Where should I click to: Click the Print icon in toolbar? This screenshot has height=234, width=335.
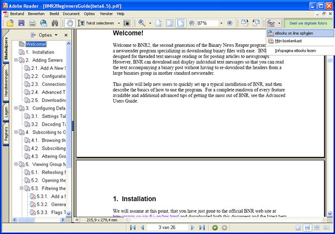tap(32, 23)
